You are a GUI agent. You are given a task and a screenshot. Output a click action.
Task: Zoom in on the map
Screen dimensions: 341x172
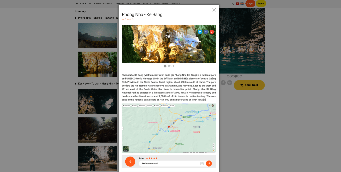[x=213, y=144]
